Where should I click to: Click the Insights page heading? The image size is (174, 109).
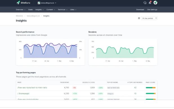21,21
